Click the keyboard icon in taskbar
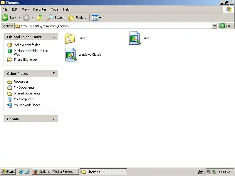This screenshot has height=176, width=235. tap(201, 172)
